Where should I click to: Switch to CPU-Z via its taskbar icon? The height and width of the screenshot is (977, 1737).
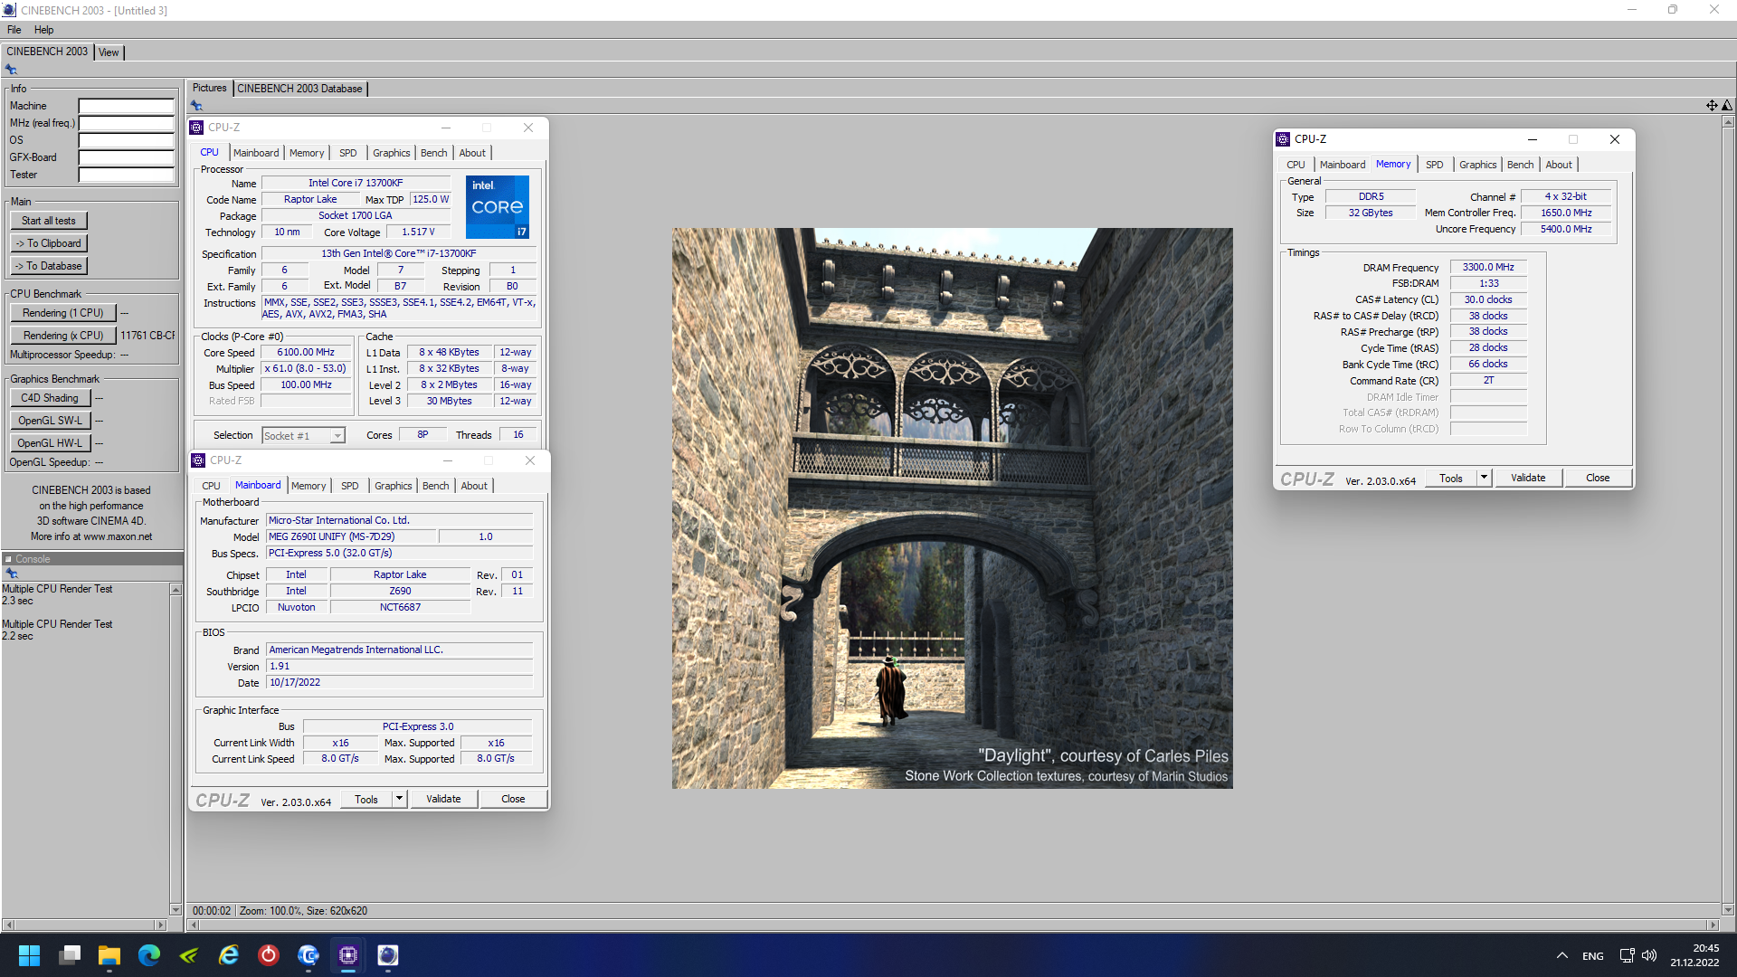348,955
